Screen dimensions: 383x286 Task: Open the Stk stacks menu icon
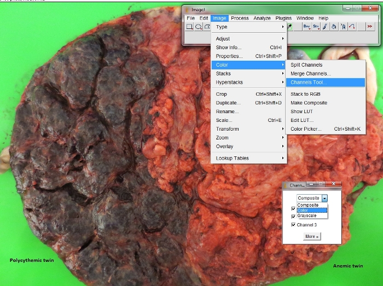pos(315,27)
